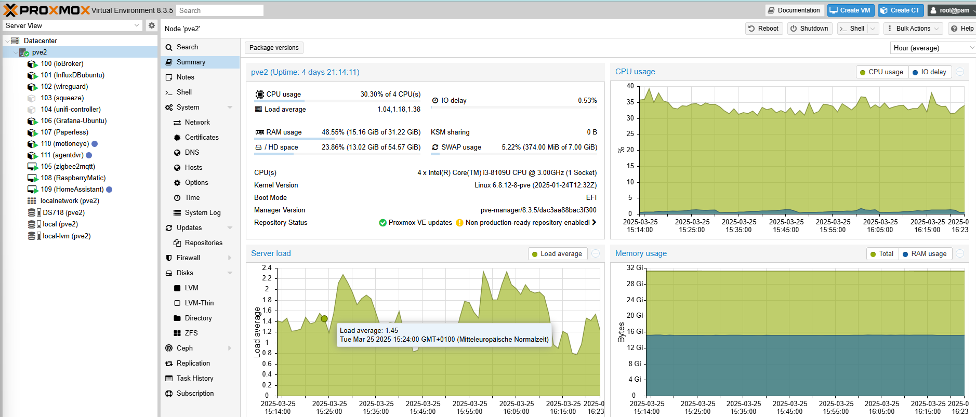
Task: Click the localnetwork (pve2) grid icon
Action: [32, 201]
